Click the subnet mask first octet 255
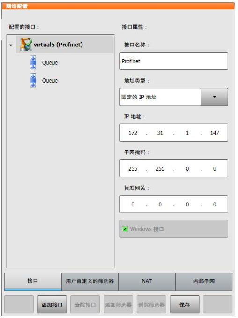This screenshot has width=238, height=318. (133, 168)
